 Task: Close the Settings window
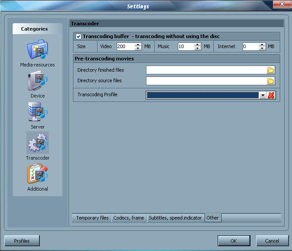282,4
